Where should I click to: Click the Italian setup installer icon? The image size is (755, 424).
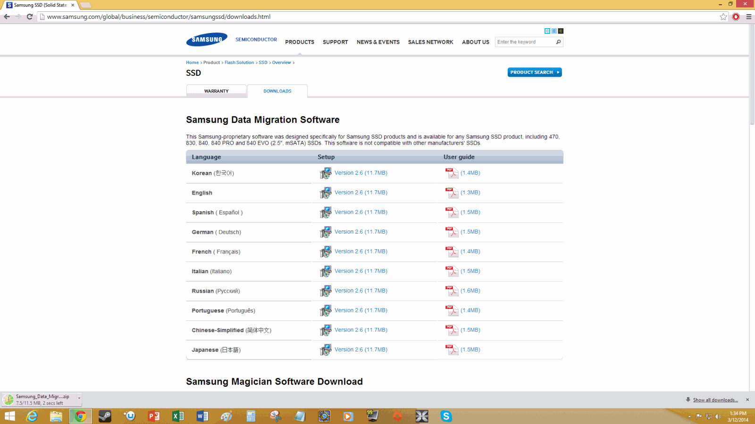click(x=326, y=271)
